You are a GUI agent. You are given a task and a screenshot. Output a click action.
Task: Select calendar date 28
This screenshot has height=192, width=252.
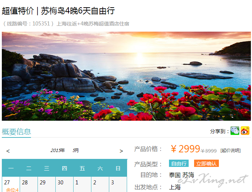(x=29, y=184)
